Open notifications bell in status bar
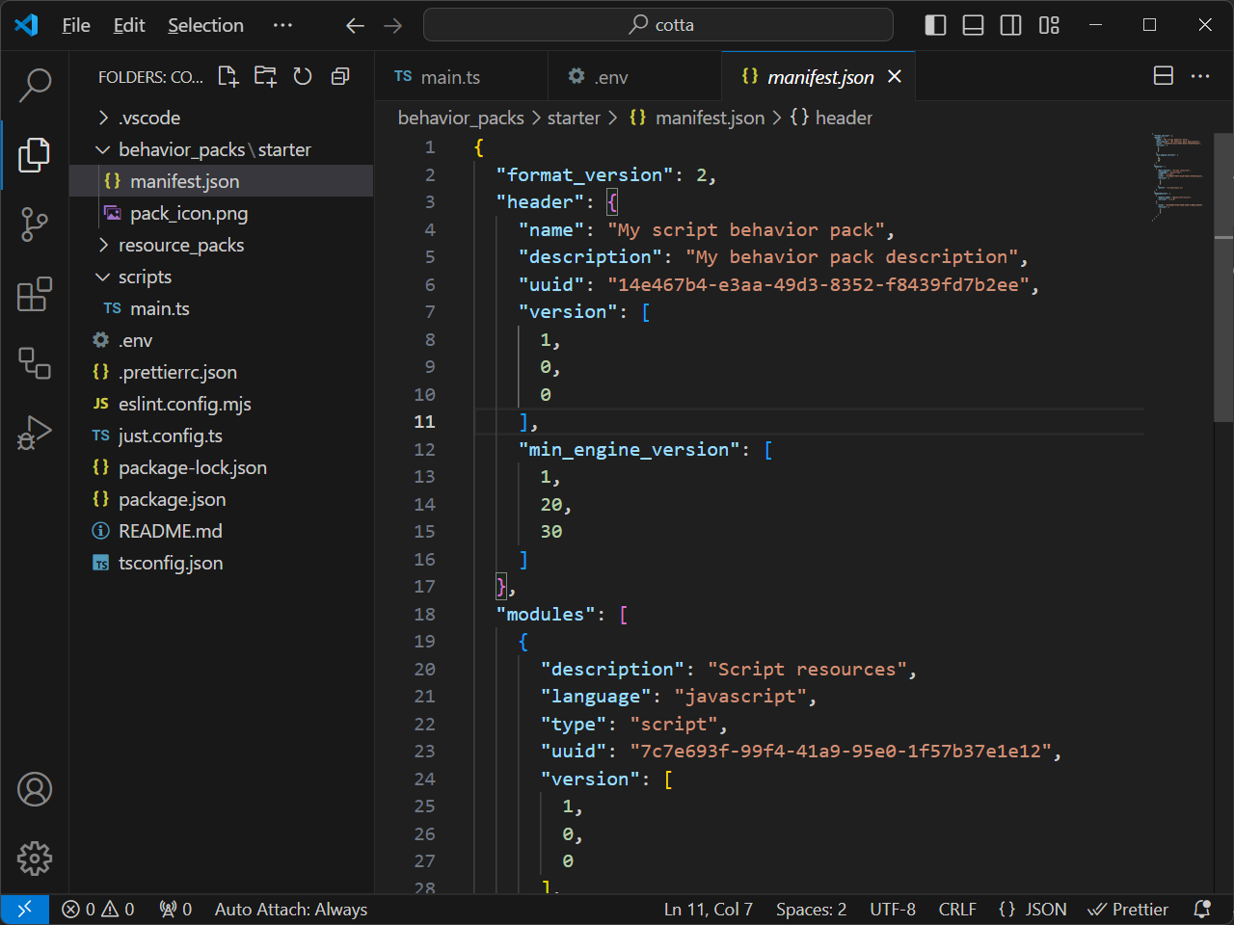Image resolution: width=1234 pixels, height=925 pixels. (x=1202, y=909)
